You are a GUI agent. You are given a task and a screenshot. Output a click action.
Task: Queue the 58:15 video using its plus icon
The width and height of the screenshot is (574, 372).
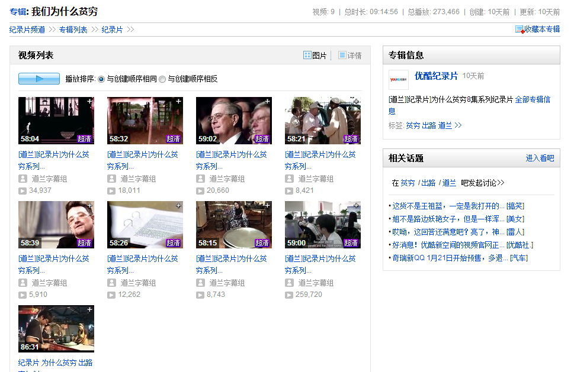268,206
